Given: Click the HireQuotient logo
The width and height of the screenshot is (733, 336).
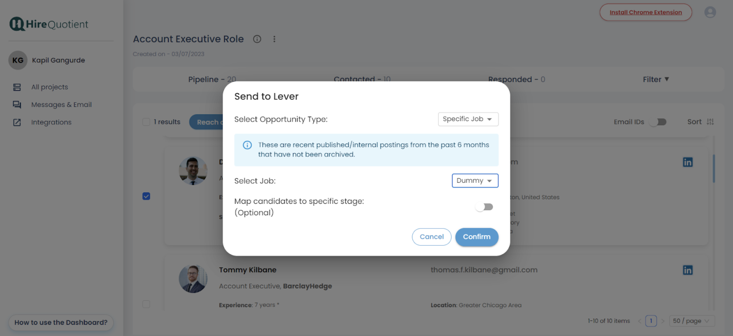Looking at the screenshot, I should (49, 24).
